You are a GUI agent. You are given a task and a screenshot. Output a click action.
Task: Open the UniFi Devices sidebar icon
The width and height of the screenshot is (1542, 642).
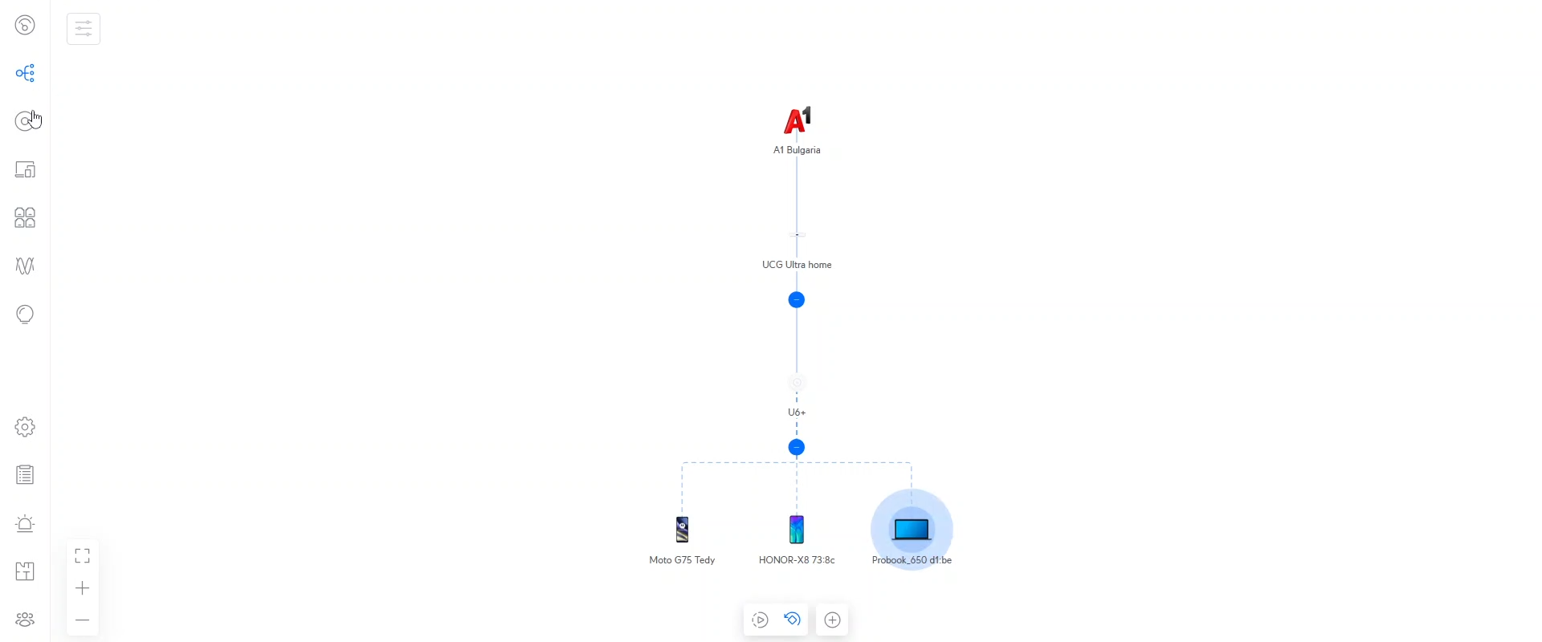tap(25, 121)
